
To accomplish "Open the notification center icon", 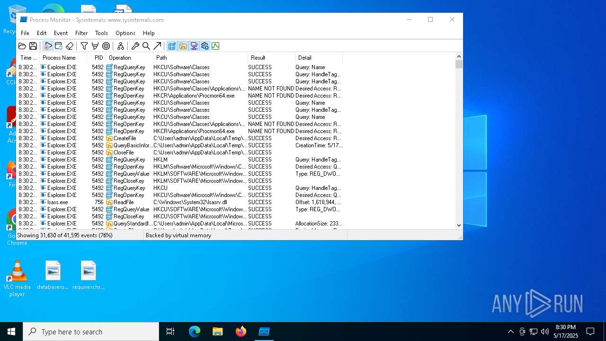I will [x=590, y=332].
